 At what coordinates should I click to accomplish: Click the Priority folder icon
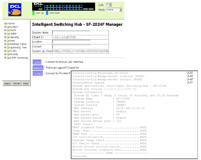point(8,54)
